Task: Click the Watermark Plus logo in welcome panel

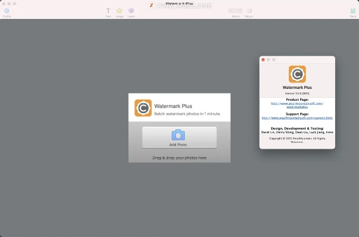Action: [x=143, y=108]
